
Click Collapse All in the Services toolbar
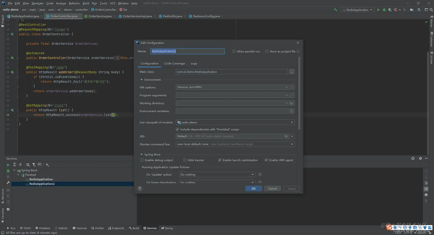pos(20,165)
